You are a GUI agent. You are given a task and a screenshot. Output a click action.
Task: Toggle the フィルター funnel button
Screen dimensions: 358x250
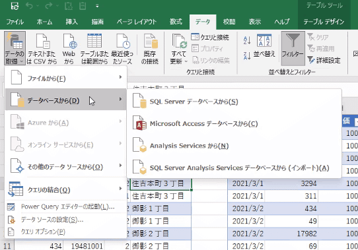(x=293, y=48)
